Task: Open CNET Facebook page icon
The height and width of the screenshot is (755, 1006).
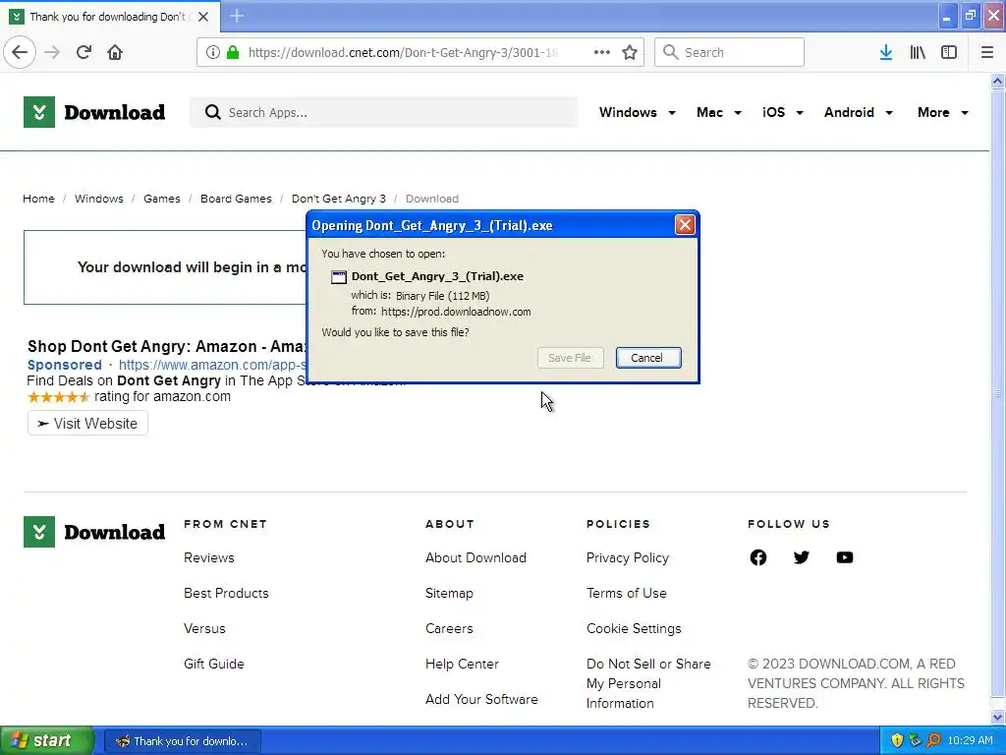Action: 757,557
